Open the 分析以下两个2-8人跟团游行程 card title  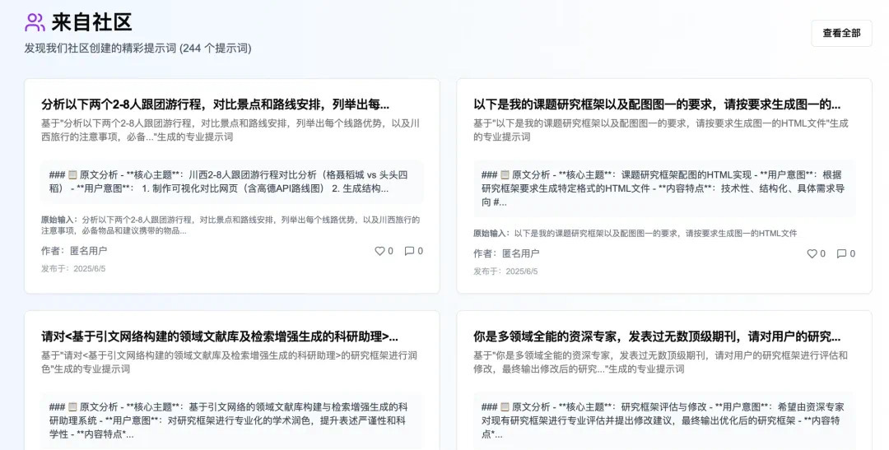[215, 104]
